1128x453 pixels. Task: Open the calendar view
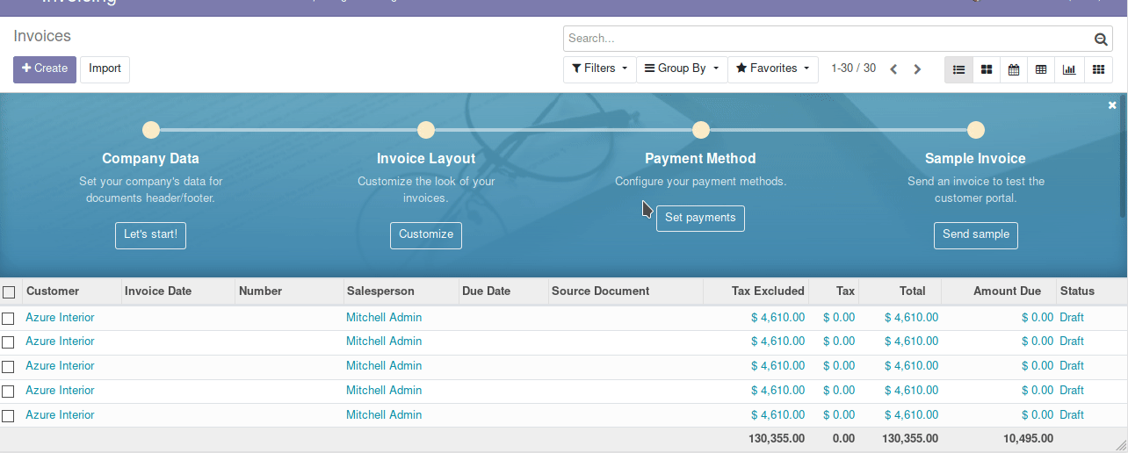pos(1014,69)
